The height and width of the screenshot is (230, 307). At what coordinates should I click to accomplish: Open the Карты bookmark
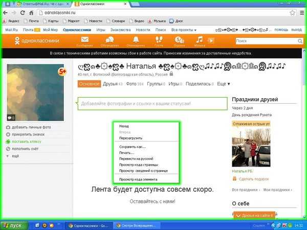(51, 21)
